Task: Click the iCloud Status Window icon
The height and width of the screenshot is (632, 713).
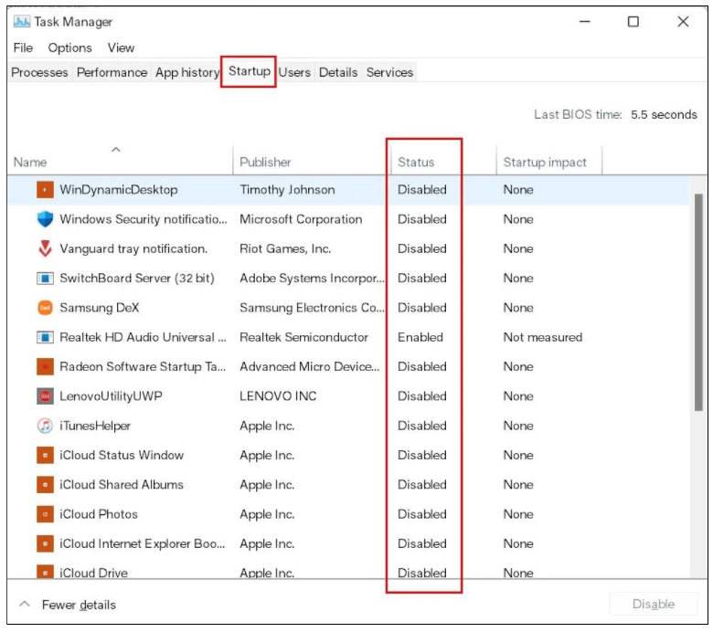Action: pyautogui.click(x=45, y=455)
